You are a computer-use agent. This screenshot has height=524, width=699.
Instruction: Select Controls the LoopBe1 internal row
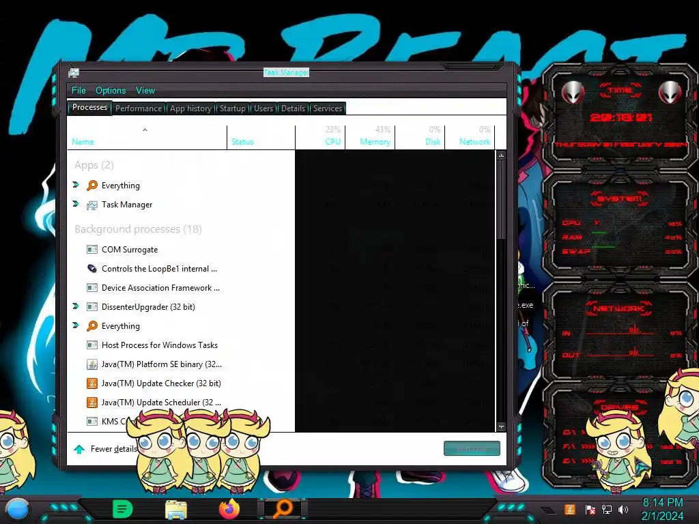281,269
